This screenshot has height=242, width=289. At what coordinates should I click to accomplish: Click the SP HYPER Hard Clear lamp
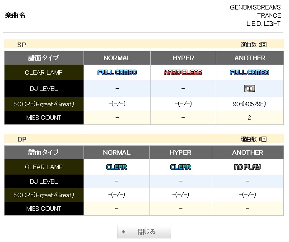point(183,72)
